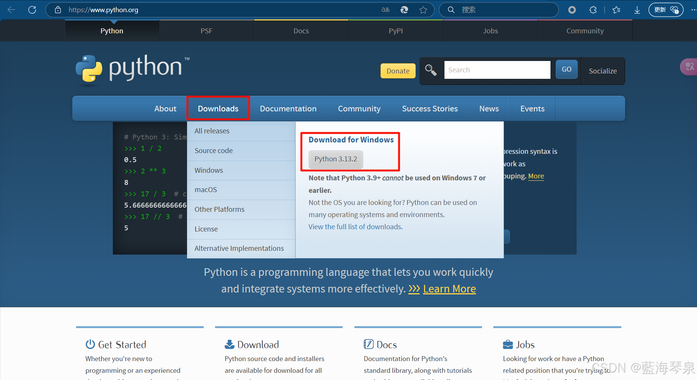Select the Community top tab

(585, 31)
